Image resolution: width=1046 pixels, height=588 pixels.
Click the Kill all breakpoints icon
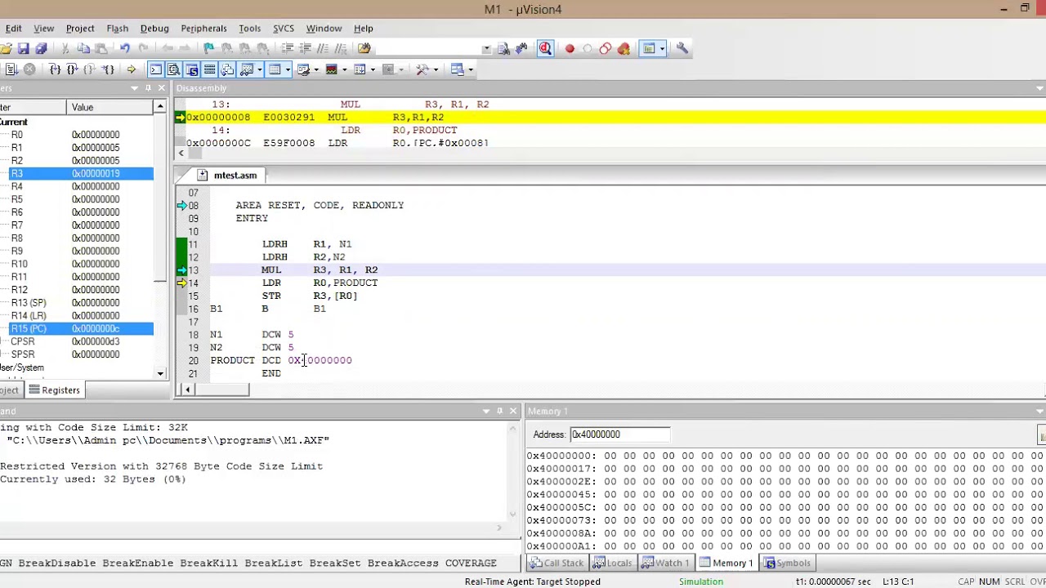pos(624,49)
